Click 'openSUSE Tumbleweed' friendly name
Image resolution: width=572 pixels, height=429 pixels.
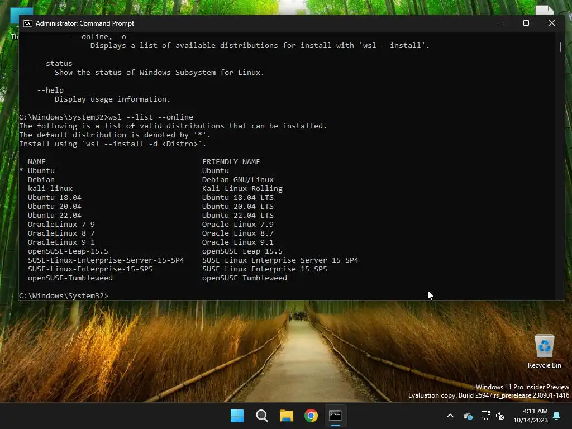coord(245,278)
